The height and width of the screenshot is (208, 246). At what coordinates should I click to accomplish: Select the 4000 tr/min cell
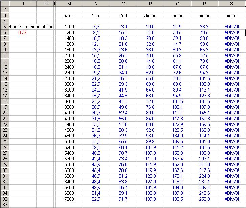point(69,113)
